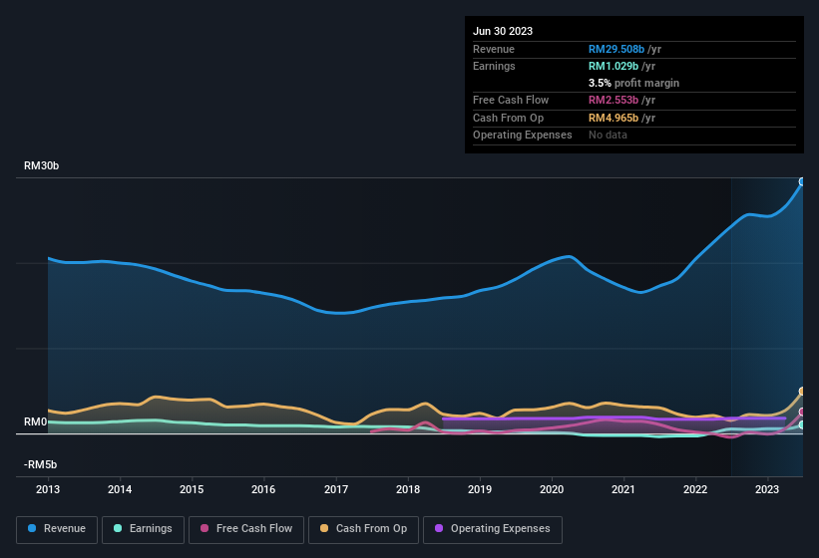The width and height of the screenshot is (819, 558).
Task: Click the Free Cash Flow endpoint marker
Action: pos(802,412)
